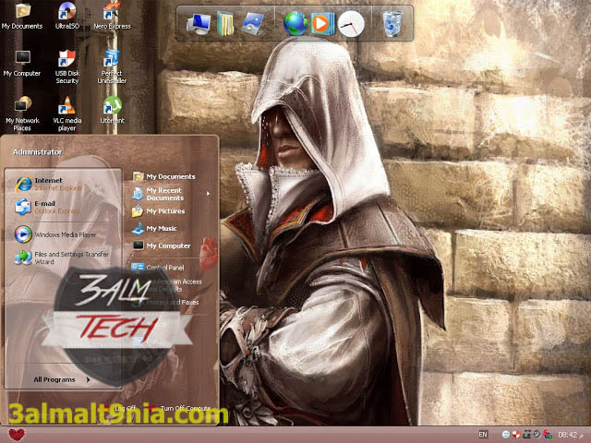Open Control Panel from Start menu
Image resolution: width=591 pixels, height=443 pixels.
click(158, 268)
